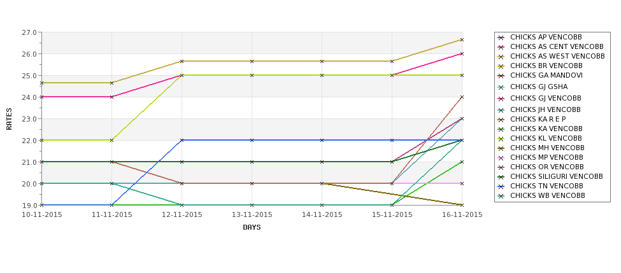The image size is (621, 273).
Task: Click the CHICKS WB VENCOBB legend marker
Action: 501,196
